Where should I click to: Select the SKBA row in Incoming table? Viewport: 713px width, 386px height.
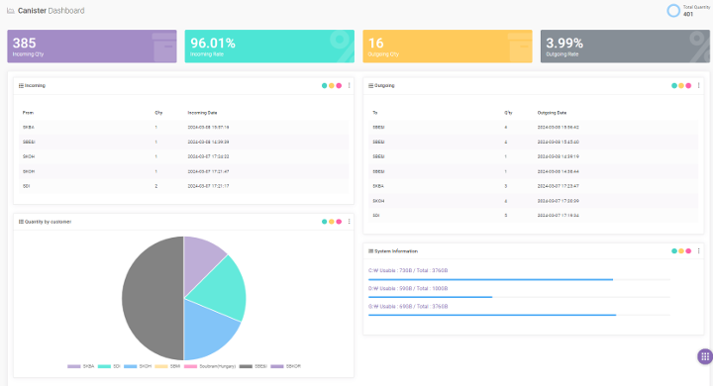[184, 128]
